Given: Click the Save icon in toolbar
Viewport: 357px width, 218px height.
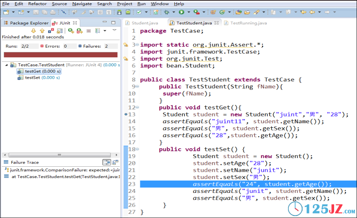Looking at the screenshot, I should tap(36, 12).
